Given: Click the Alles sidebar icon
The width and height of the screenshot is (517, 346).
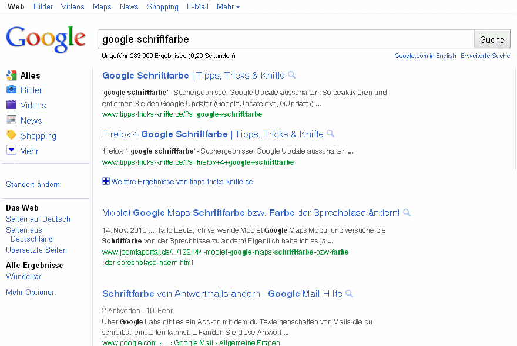Looking at the screenshot, I should pos(12,76).
